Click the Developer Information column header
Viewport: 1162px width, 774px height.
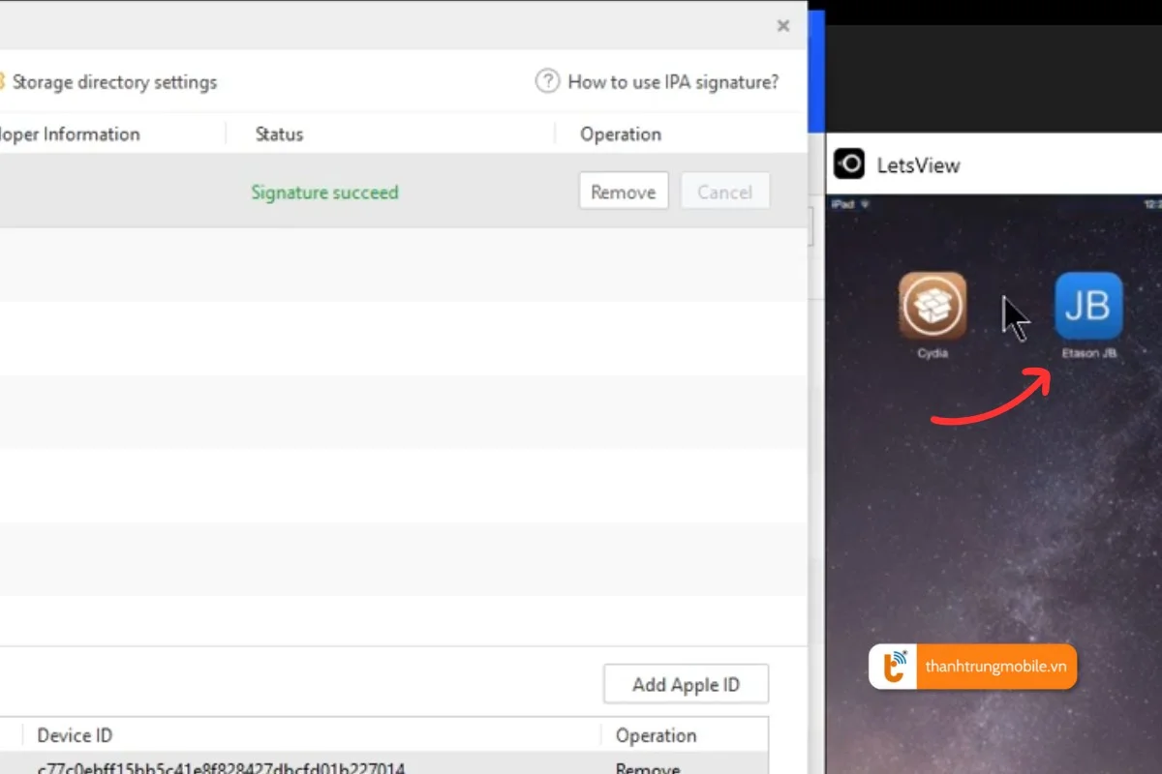70,134
